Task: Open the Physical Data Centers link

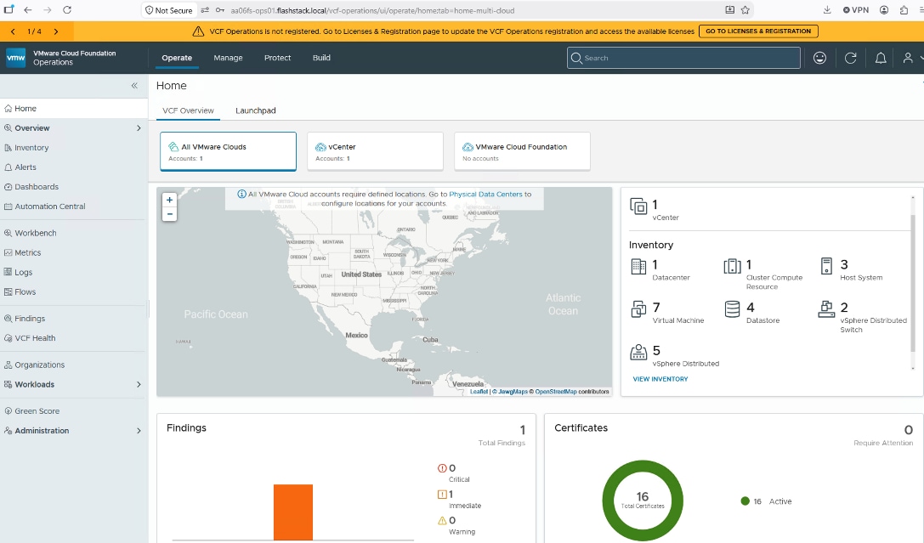Action: [485, 194]
